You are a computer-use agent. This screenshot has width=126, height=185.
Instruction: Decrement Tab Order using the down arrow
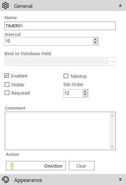pyautogui.click(x=85, y=95)
